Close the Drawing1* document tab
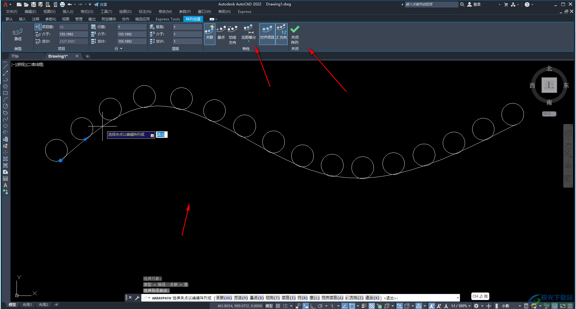The image size is (576, 309). 77,56
